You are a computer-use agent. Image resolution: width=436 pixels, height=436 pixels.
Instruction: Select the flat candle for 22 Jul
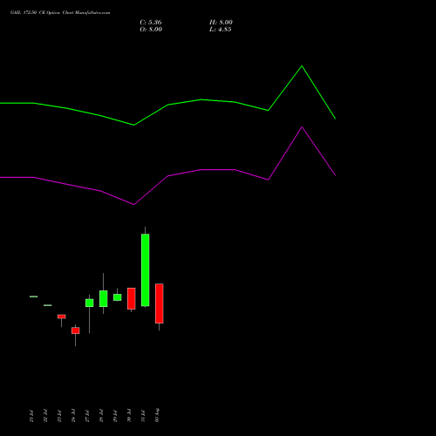[48, 305]
